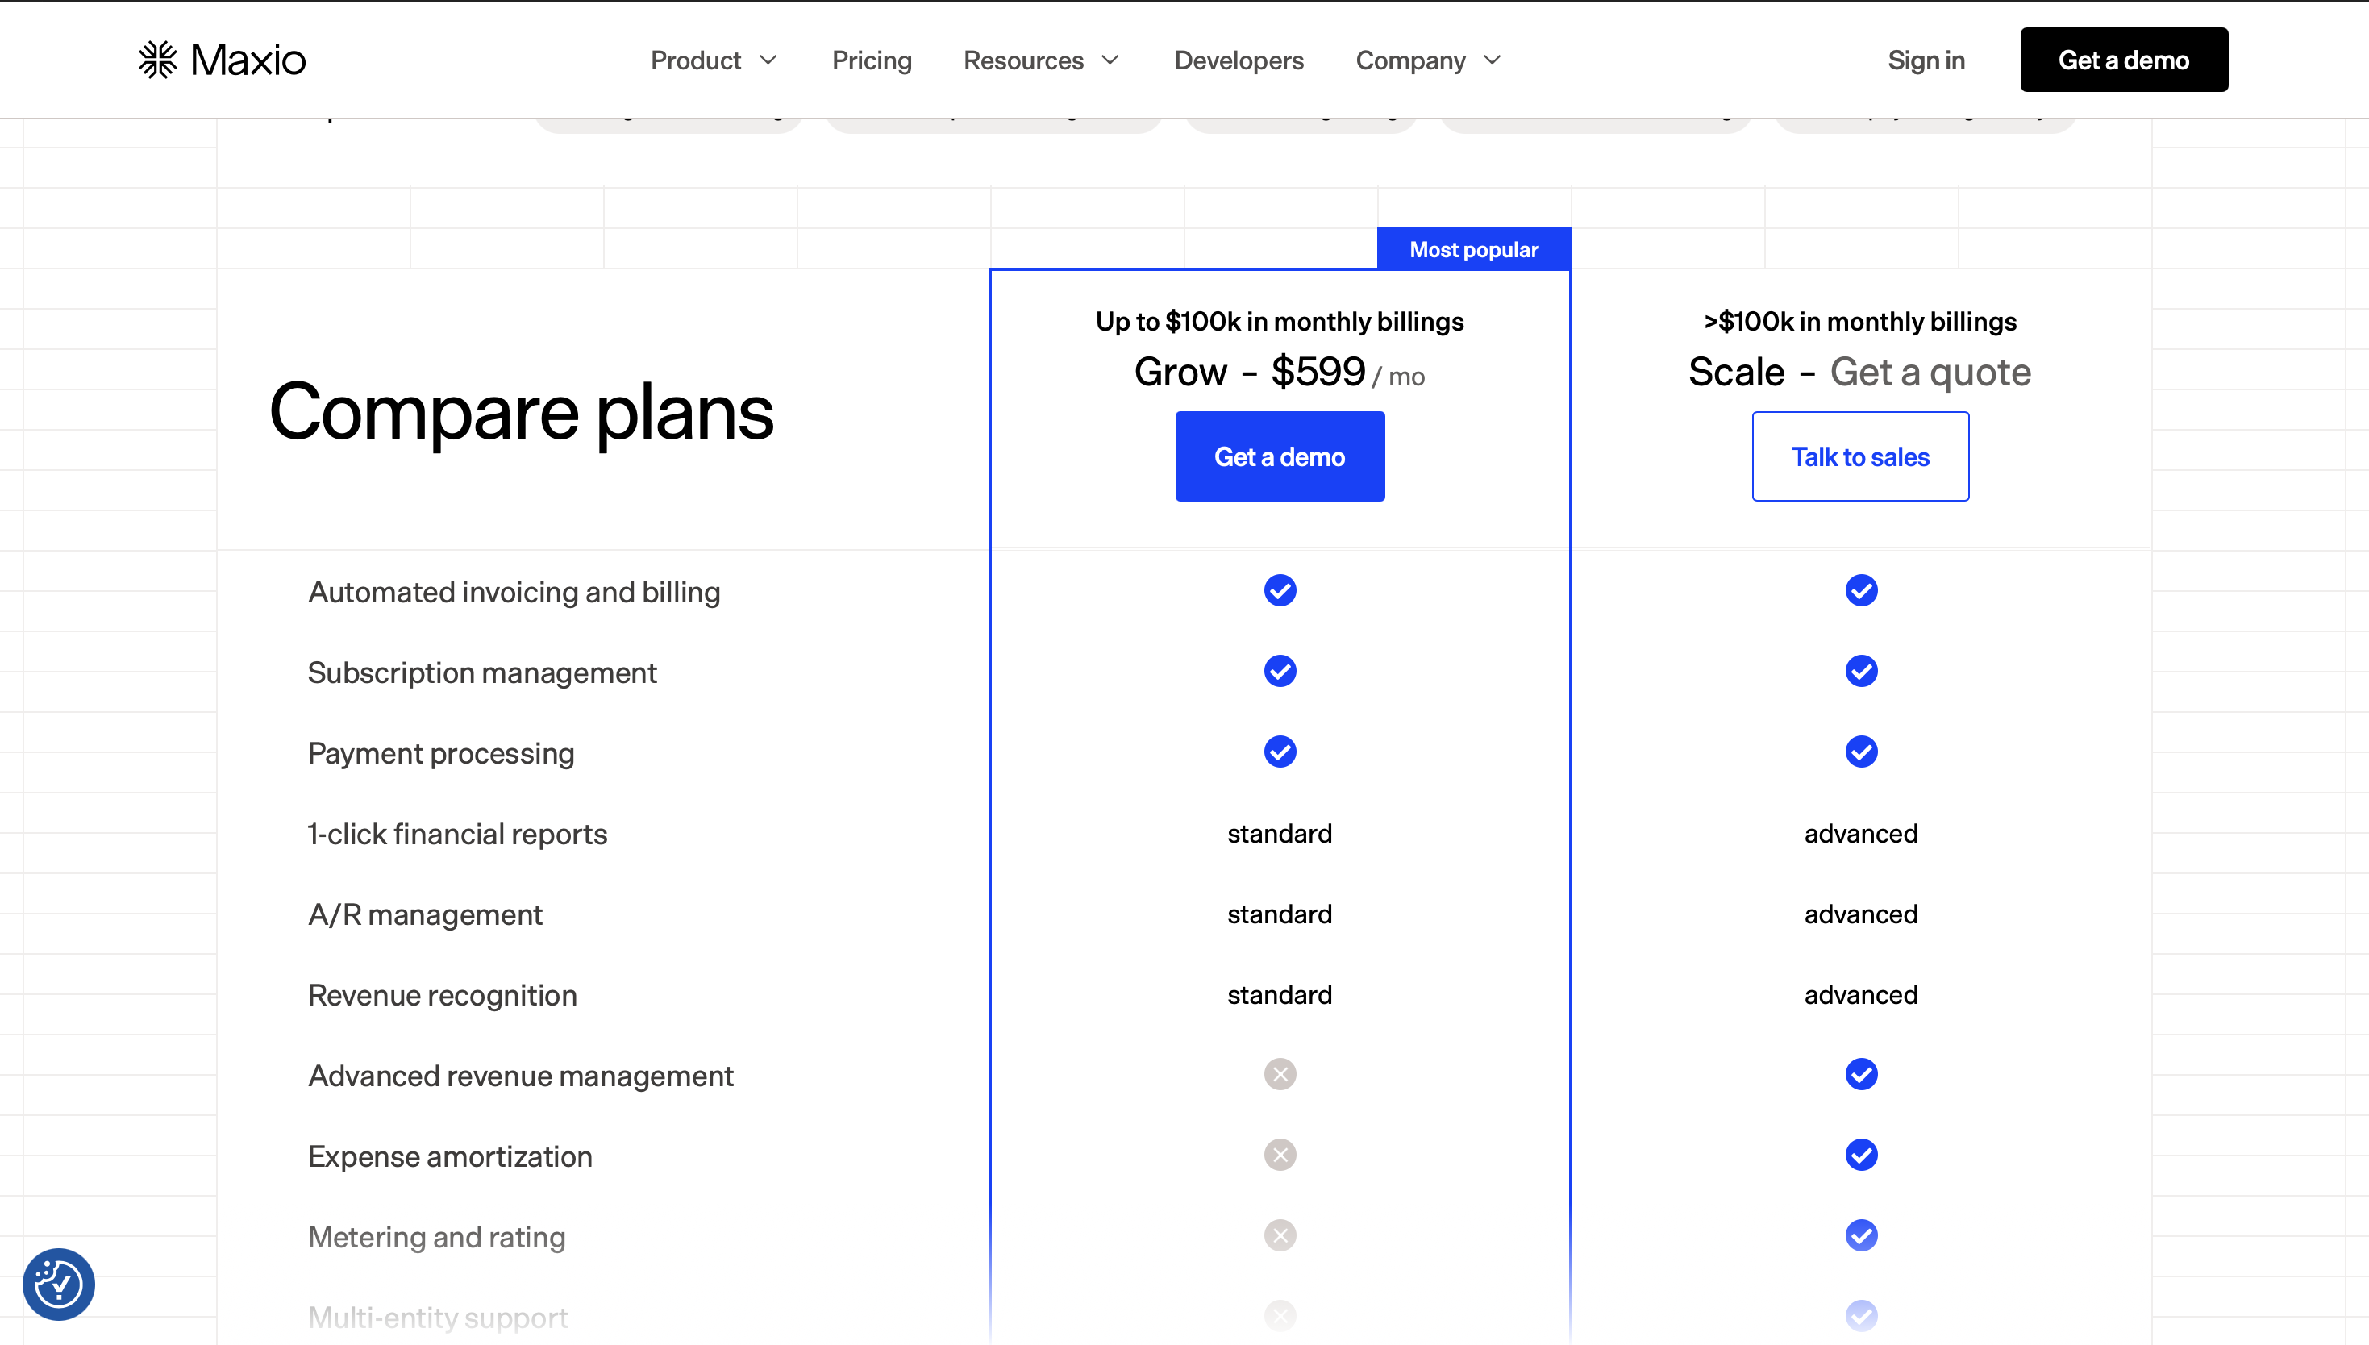
Task: Click A/R management feature label
Action: 425,914
